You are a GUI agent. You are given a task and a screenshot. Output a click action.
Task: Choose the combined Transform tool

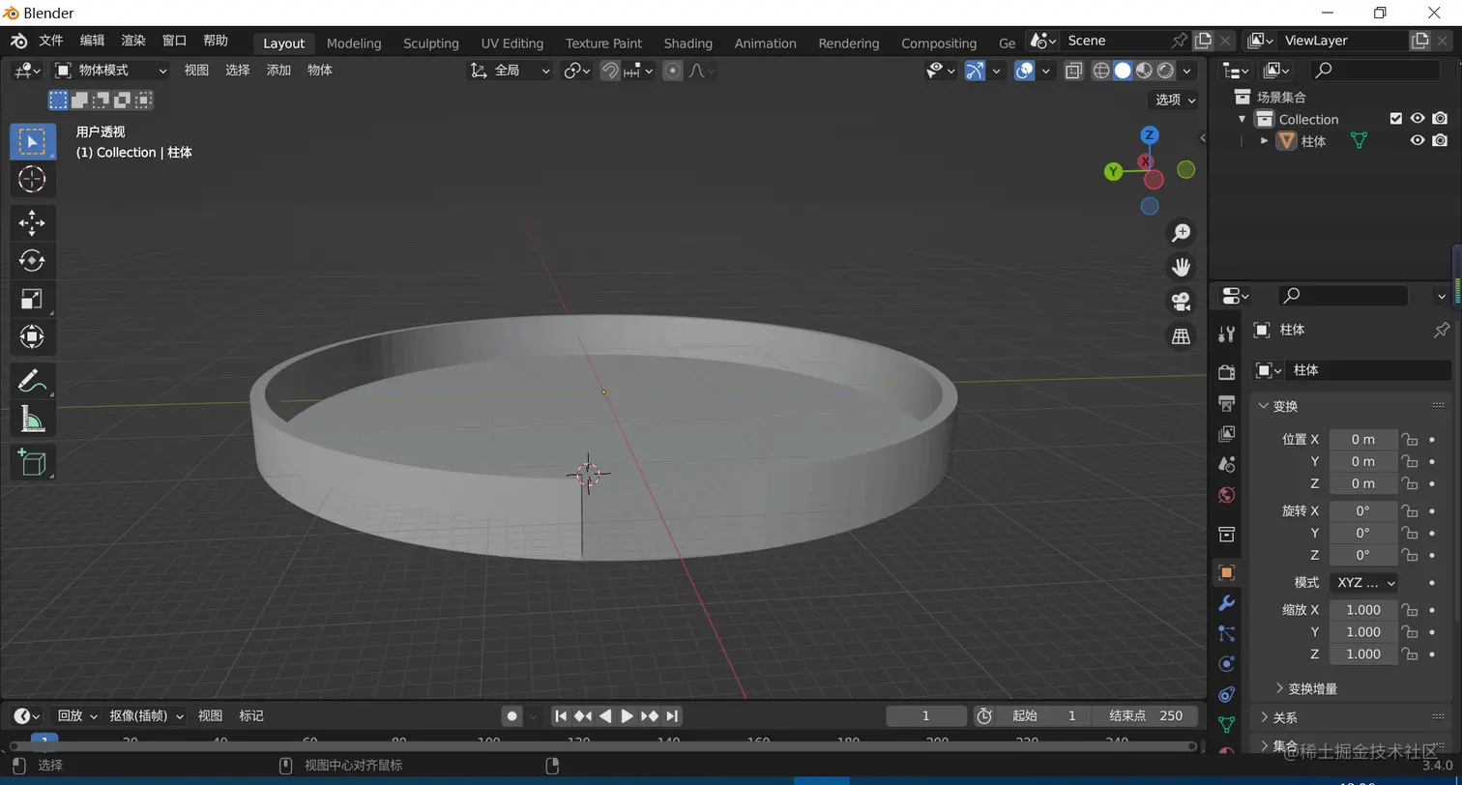click(32, 336)
